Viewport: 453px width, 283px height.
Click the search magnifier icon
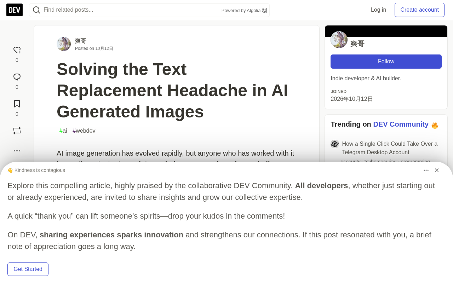coord(36,10)
